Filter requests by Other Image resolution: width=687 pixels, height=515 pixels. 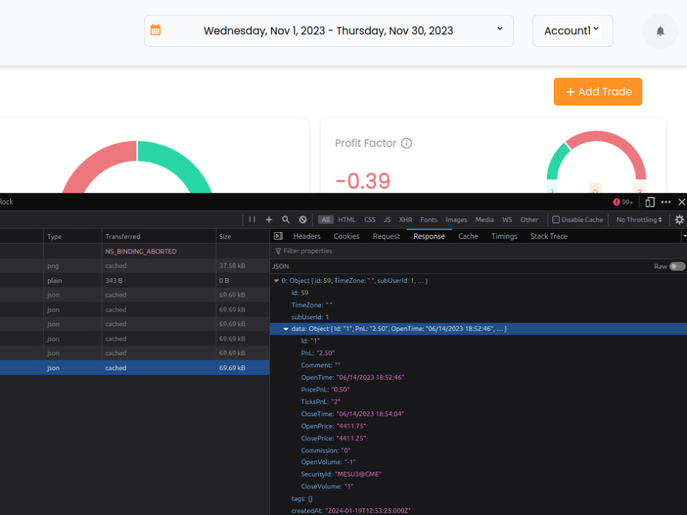(529, 220)
